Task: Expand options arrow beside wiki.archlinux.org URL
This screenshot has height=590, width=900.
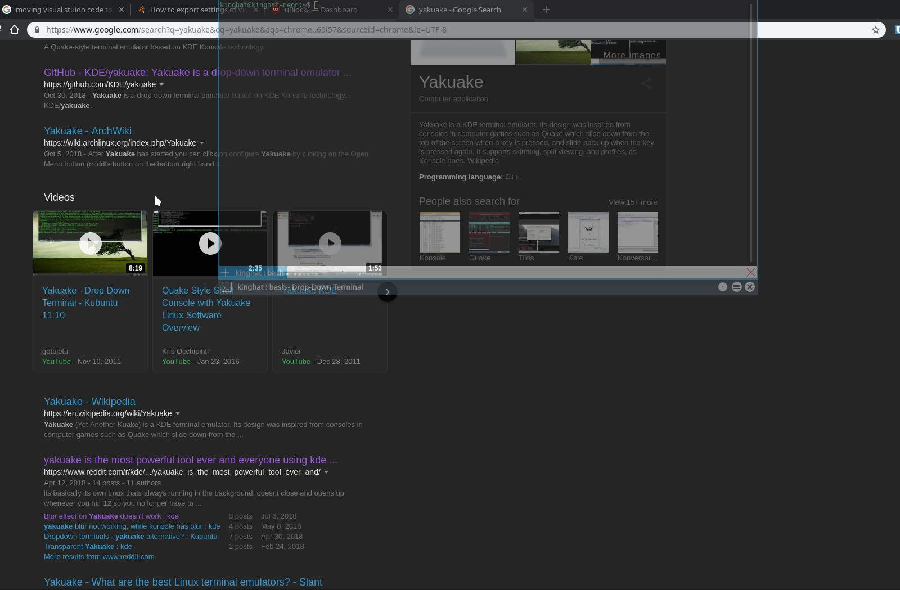Action: (202, 143)
